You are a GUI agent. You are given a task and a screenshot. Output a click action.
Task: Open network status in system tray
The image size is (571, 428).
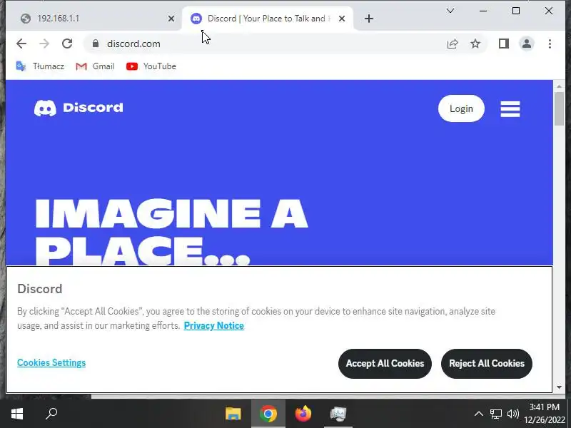tap(495, 414)
